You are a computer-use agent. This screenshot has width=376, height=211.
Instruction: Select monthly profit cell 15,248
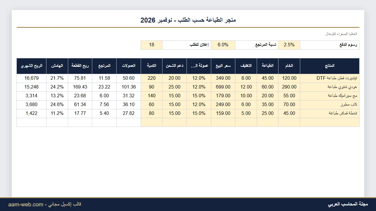point(31,87)
